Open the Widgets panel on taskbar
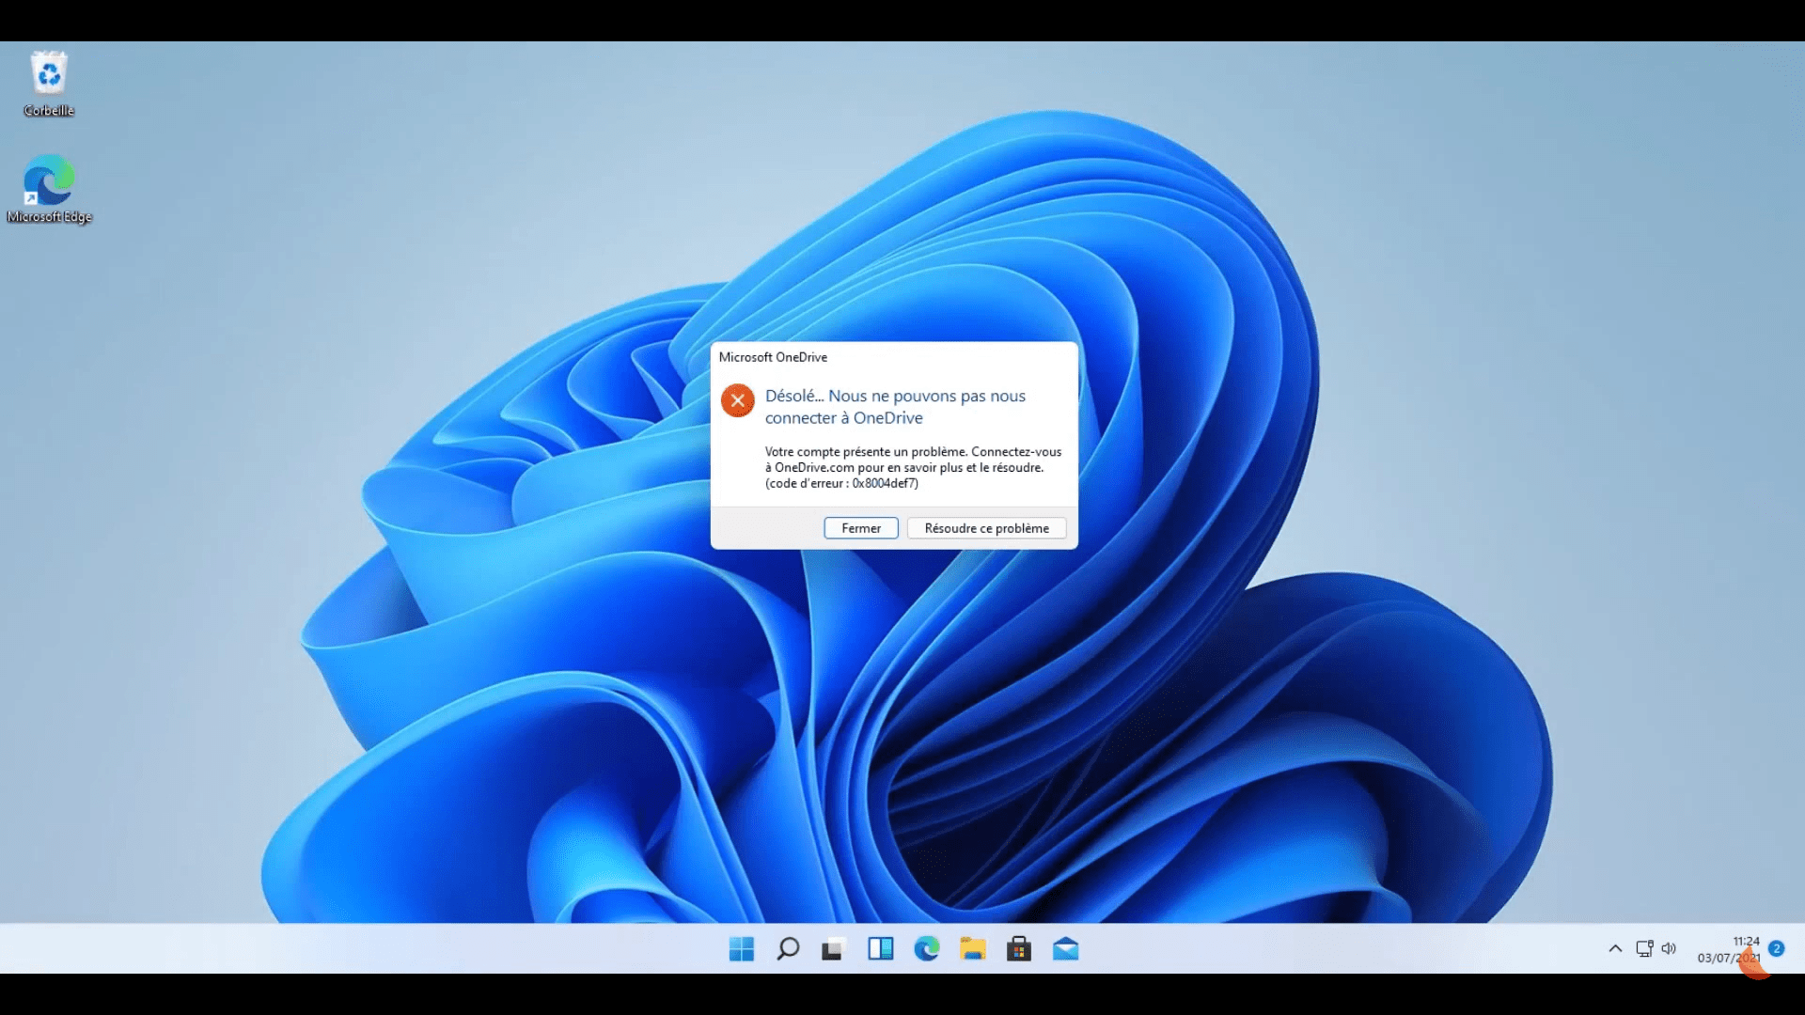 (x=880, y=949)
